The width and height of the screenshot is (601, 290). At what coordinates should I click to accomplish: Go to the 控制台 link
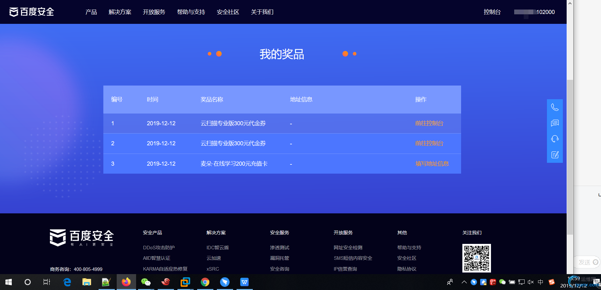tap(492, 12)
